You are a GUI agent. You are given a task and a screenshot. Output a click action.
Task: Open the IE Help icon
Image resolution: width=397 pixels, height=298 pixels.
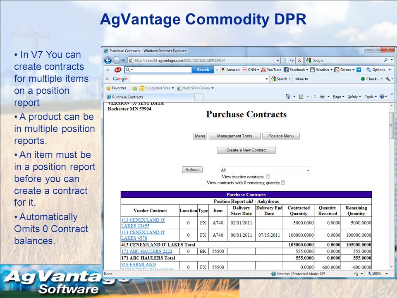coord(382,96)
